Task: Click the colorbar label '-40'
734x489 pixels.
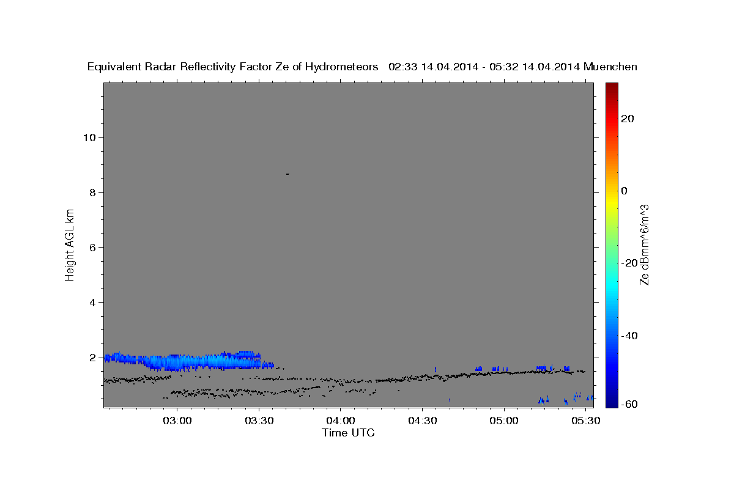Action: pos(629,335)
